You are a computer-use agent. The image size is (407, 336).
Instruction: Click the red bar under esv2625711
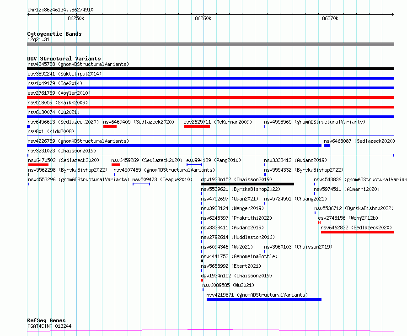pyautogui.click(x=197, y=126)
